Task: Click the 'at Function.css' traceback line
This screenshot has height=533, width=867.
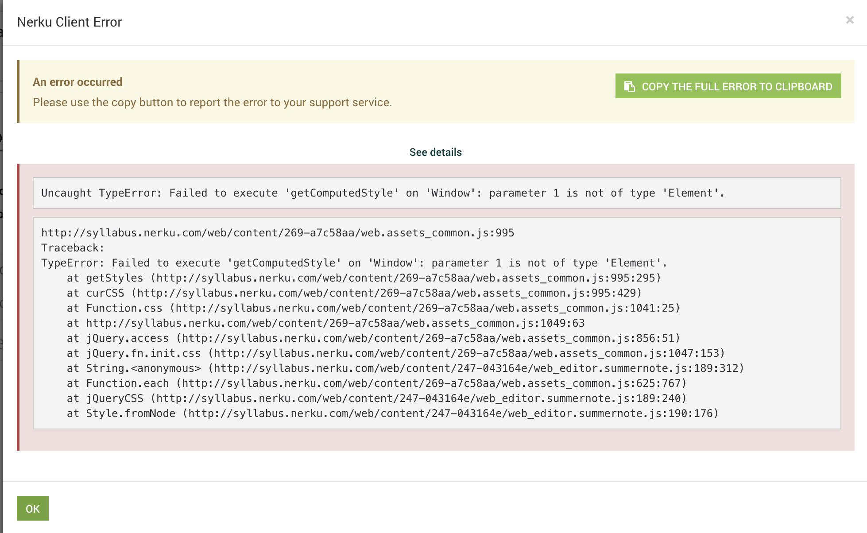Action: click(x=373, y=308)
